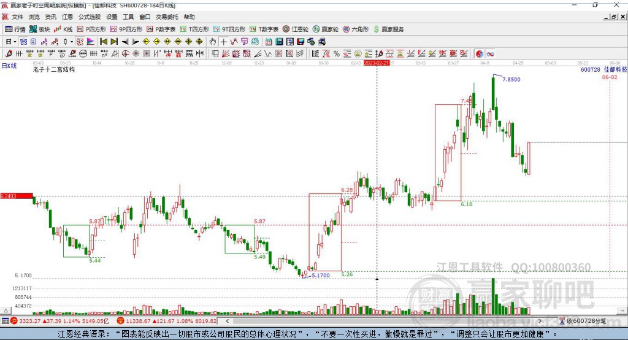Click the printer network icon
This screenshot has height=340, width=628.
pyautogui.click(x=321, y=42)
